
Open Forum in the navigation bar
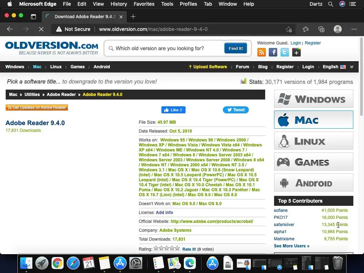[x=242, y=66]
